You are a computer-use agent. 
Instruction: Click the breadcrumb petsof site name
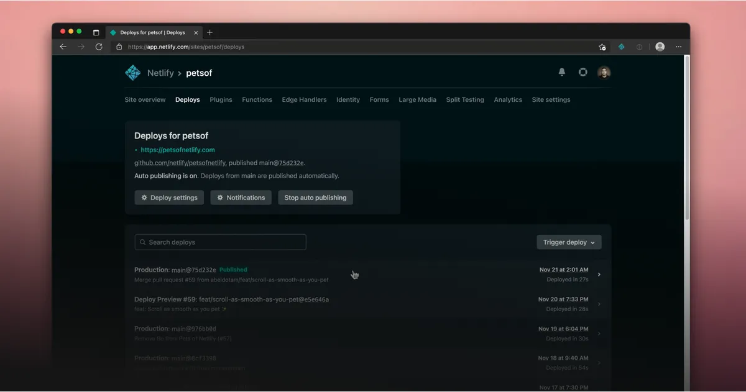pos(199,73)
